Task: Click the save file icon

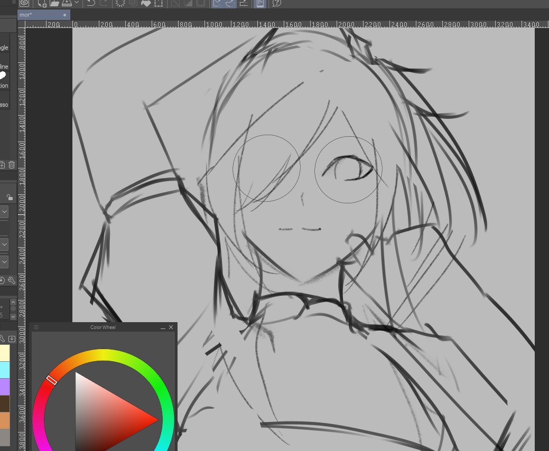Action: 67,3
